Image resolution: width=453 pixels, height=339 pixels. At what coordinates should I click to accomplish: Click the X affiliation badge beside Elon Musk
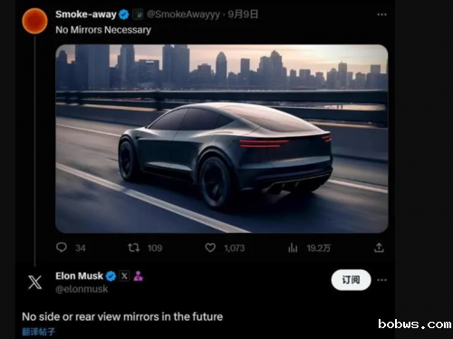point(124,276)
